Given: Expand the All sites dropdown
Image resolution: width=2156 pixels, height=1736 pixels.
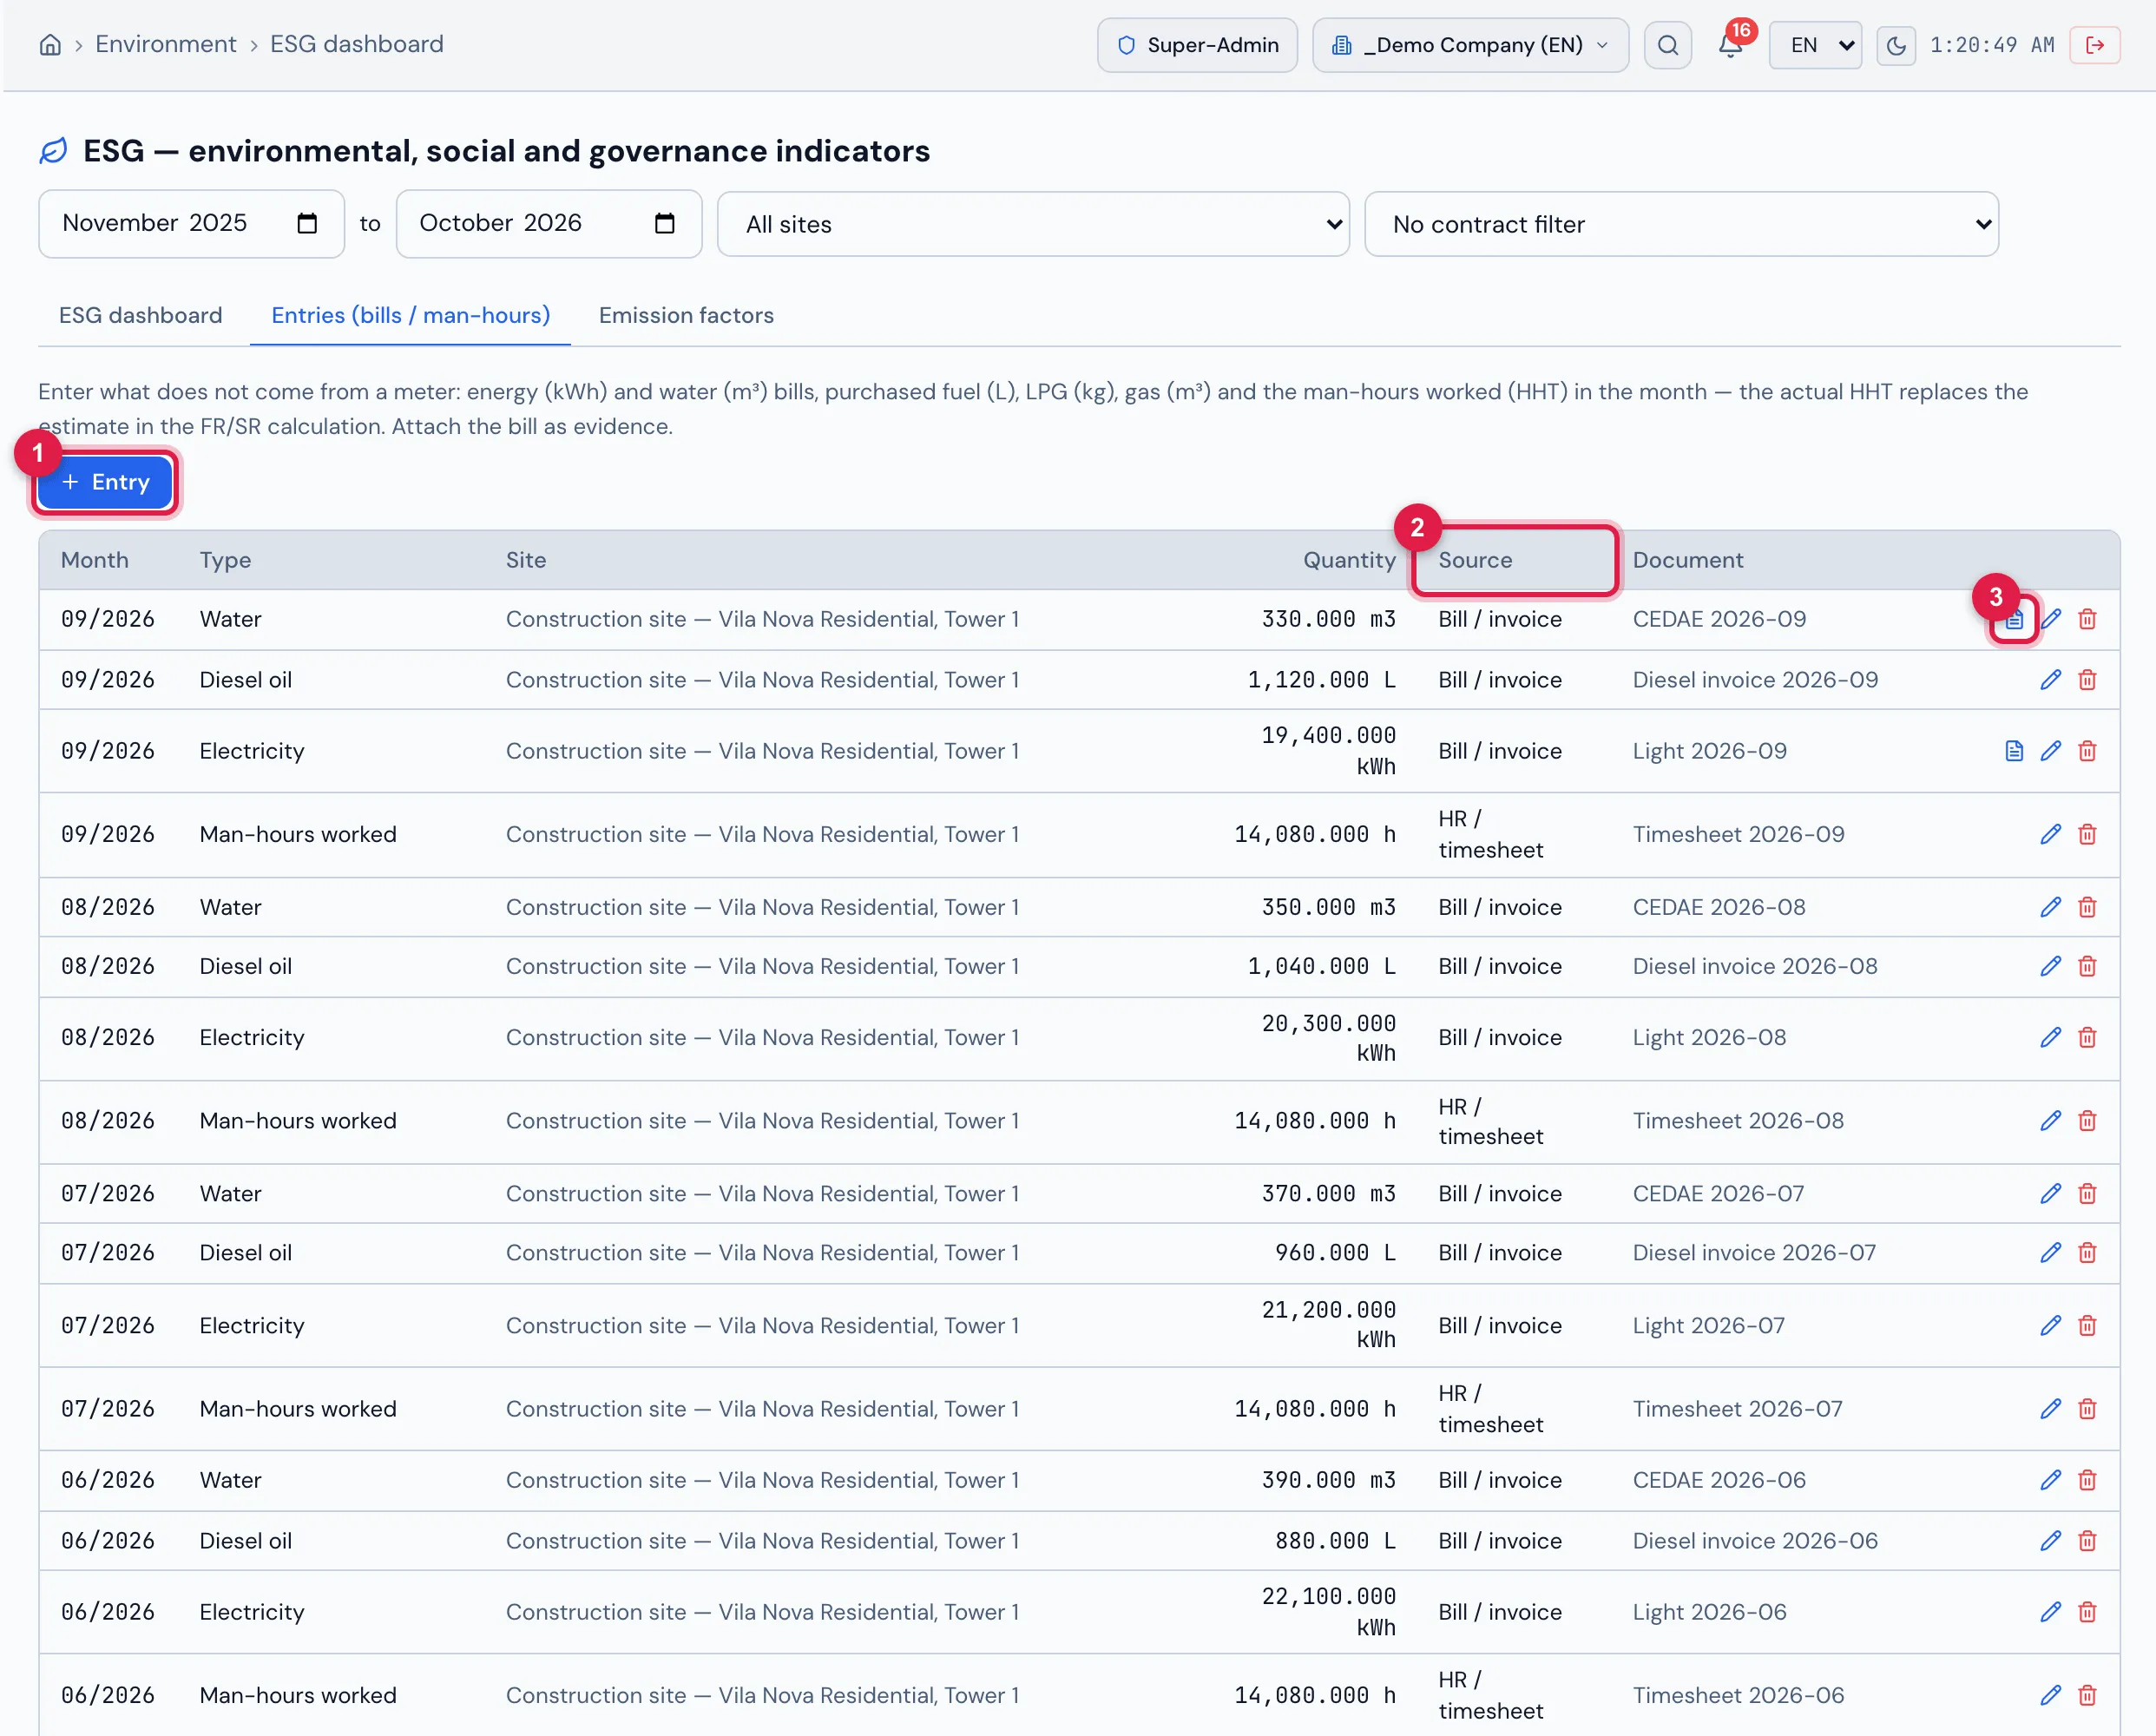Looking at the screenshot, I should [x=1033, y=224].
